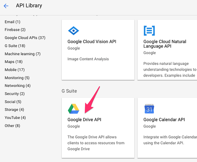Click 'Integrate with Google Calendar' description
The width and height of the screenshot is (197, 162).
[x=170, y=140]
